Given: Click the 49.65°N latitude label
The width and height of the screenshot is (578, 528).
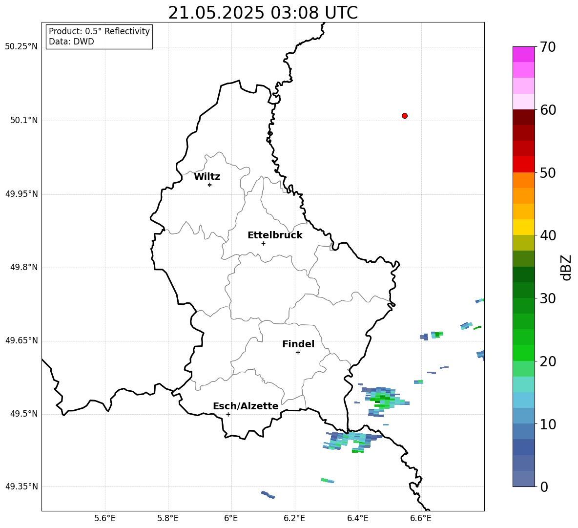Looking at the screenshot, I should 21,340.
